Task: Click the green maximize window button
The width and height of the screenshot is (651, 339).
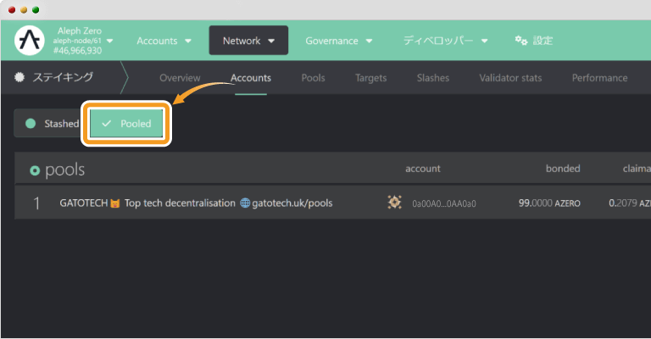Action: pyautogui.click(x=36, y=9)
